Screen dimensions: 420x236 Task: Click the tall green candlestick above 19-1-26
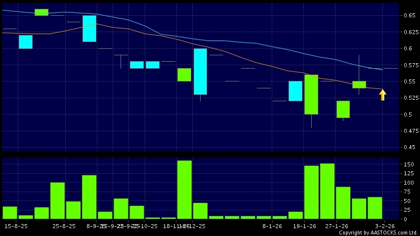point(311,94)
